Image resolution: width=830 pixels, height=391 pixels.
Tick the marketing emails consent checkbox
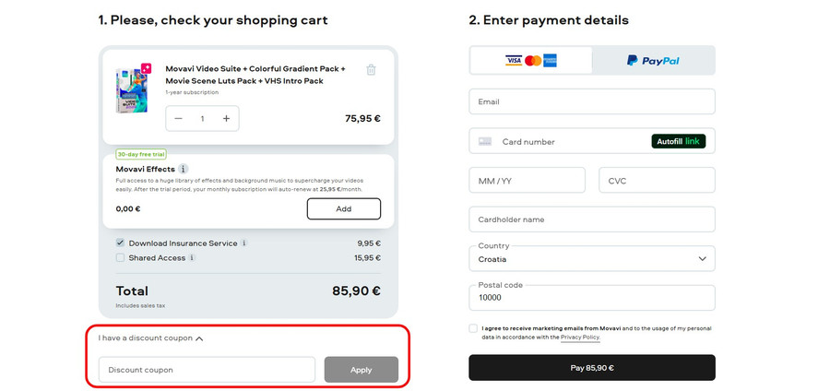(473, 328)
